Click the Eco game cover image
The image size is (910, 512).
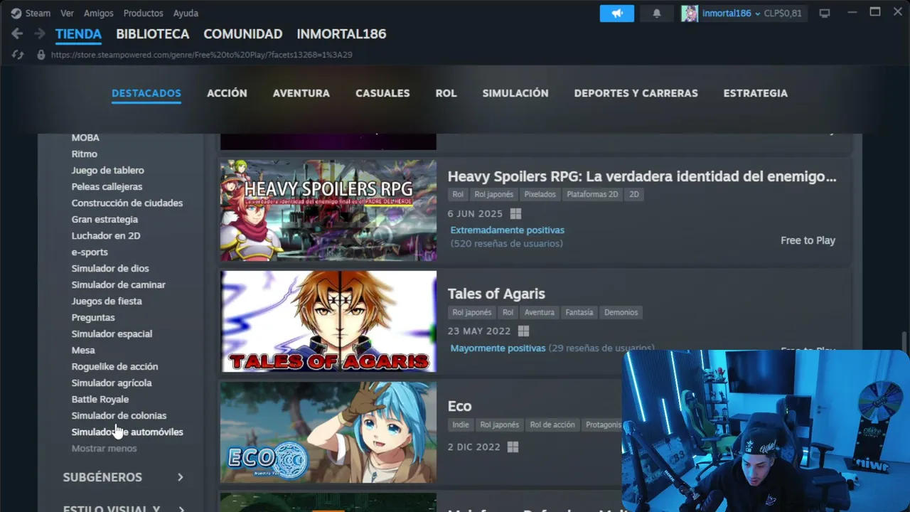pyautogui.click(x=328, y=433)
